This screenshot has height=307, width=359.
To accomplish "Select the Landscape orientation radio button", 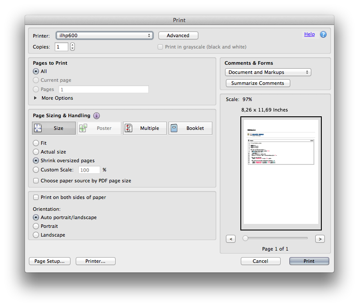I will 36,235.
